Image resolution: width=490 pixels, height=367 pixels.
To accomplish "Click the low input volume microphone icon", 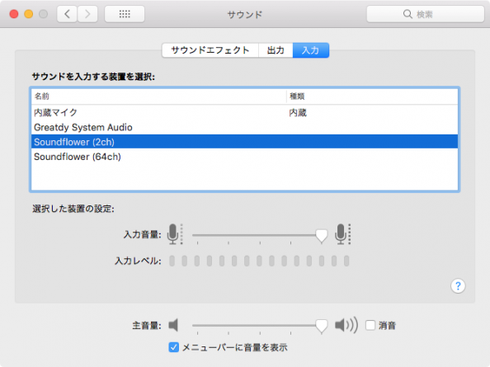I will pyautogui.click(x=174, y=234).
